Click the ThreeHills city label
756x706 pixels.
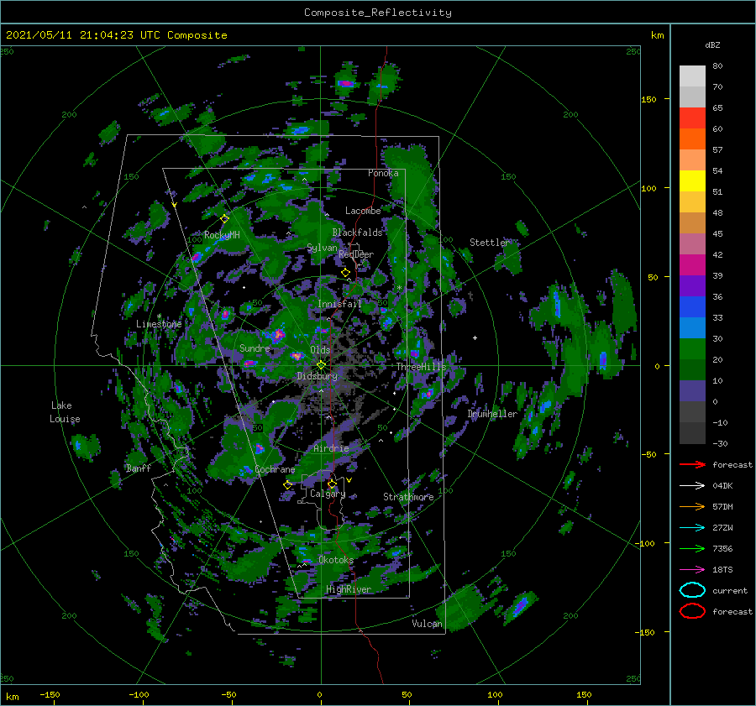422,367
